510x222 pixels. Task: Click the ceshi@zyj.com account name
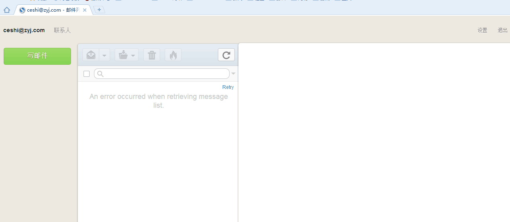tap(24, 30)
